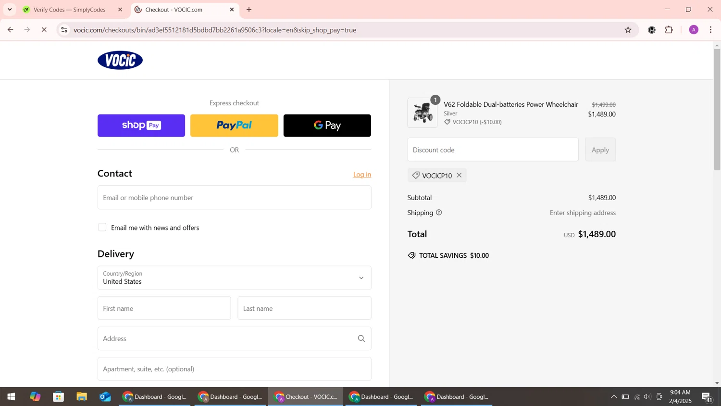Click the taskbar clock and date
This screenshot has width=721, height=406.
pos(680,397)
